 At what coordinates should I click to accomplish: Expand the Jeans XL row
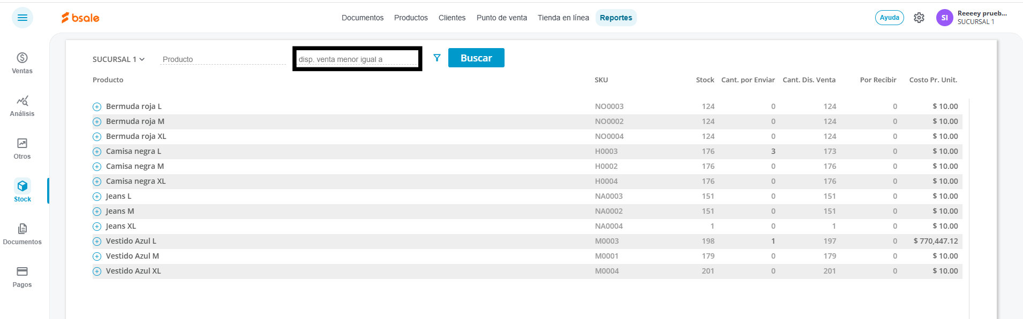coord(97,227)
